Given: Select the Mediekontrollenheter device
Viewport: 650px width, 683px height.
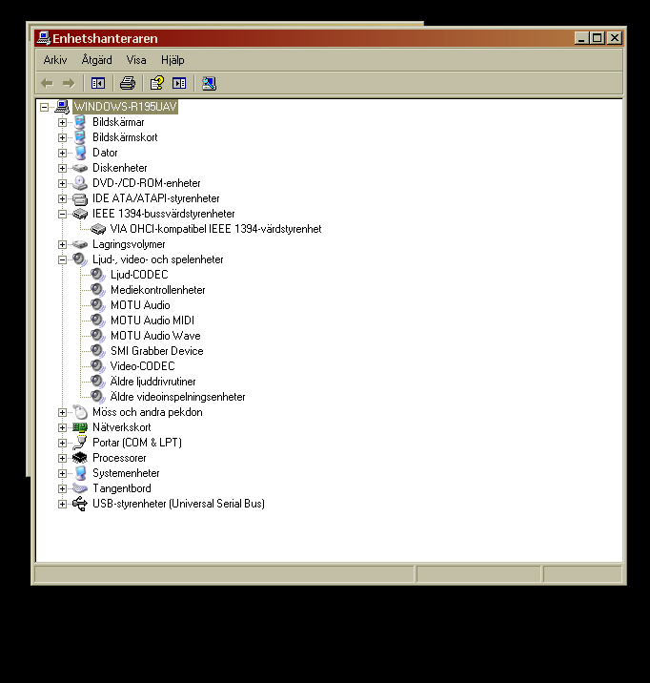Looking at the screenshot, I should pos(158,290).
